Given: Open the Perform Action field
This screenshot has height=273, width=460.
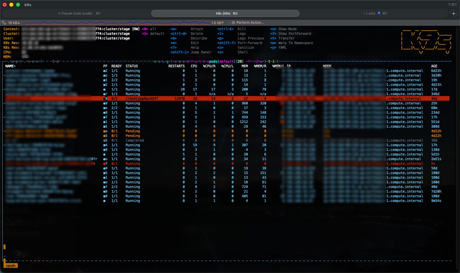Looking at the screenshot, I should click(x=250, y=23).
